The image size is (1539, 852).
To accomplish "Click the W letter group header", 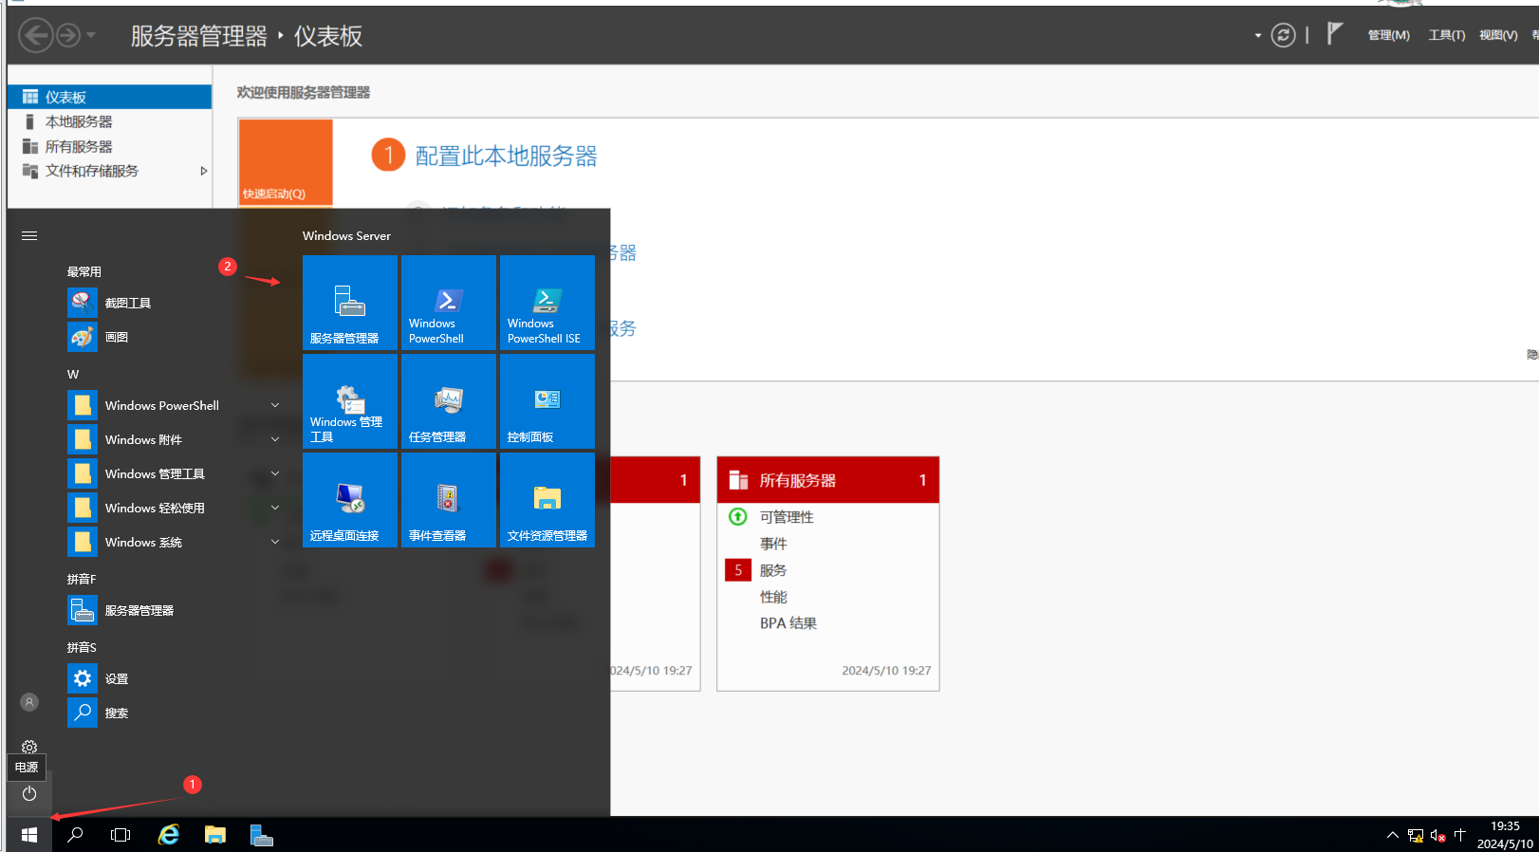I will [73, 374].
